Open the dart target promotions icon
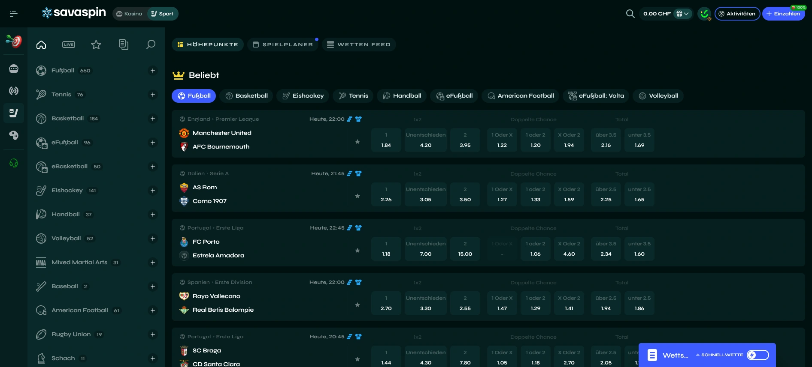The width and height of the screenshot is (812, 367). pyautogui.click(x=14, y=41)
